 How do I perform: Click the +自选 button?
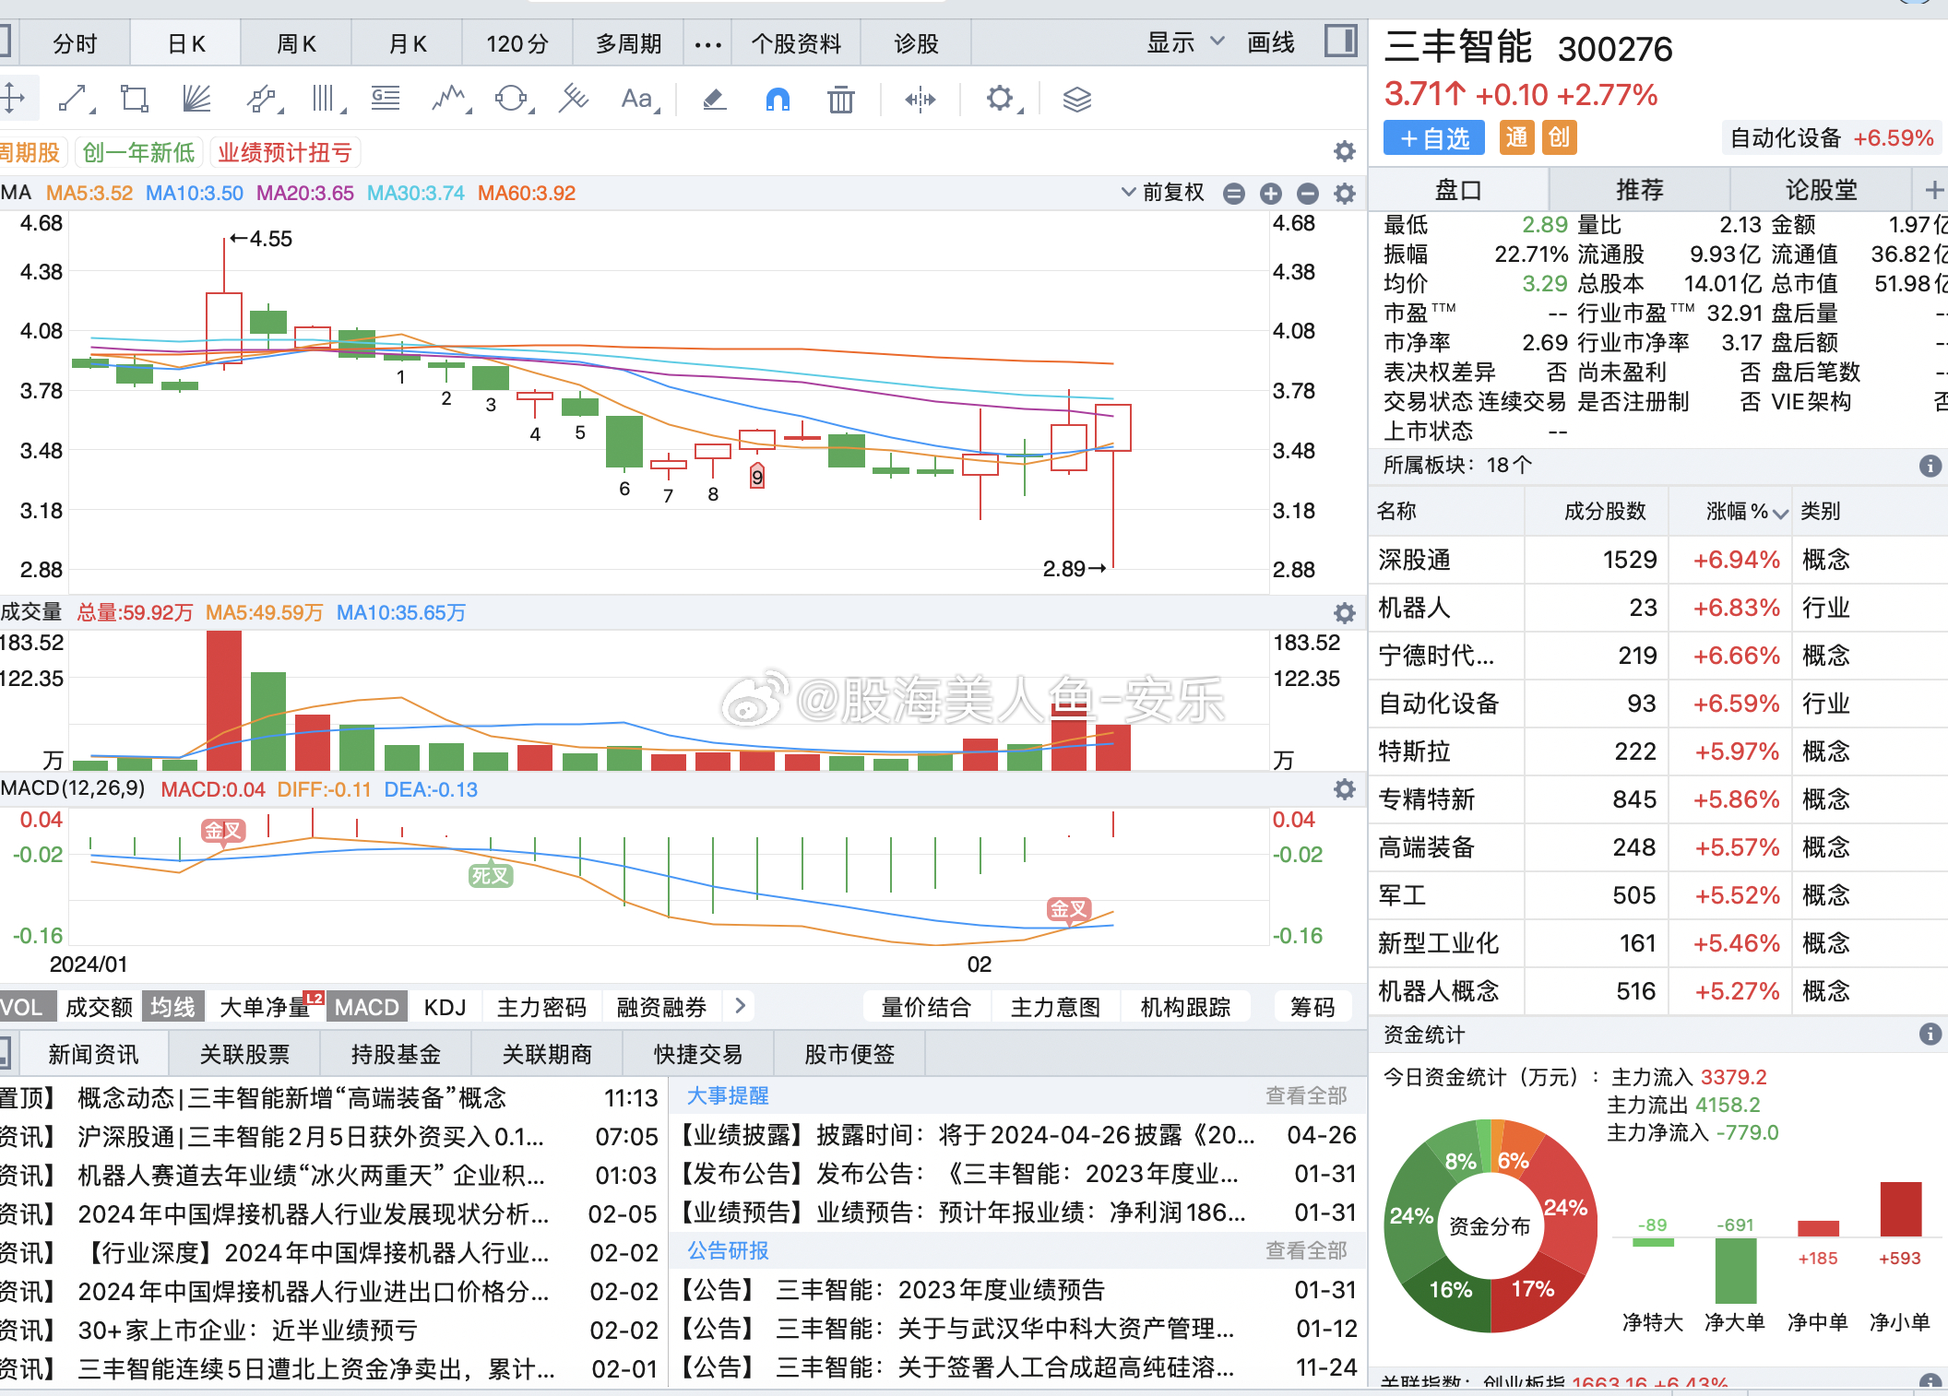(x=1434, y=138)
